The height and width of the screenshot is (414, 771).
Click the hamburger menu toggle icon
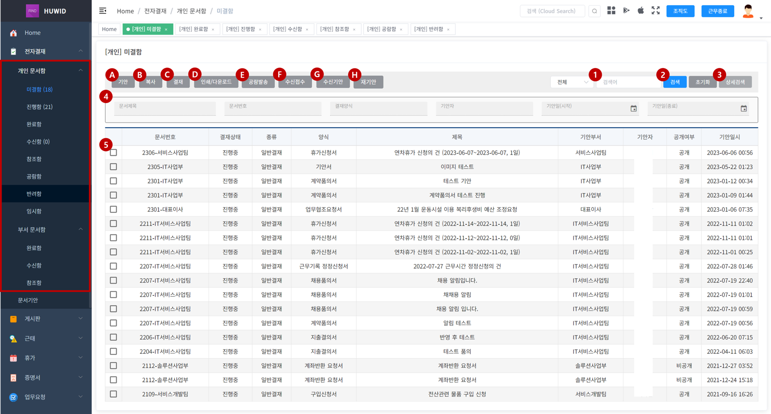[103, 11]
